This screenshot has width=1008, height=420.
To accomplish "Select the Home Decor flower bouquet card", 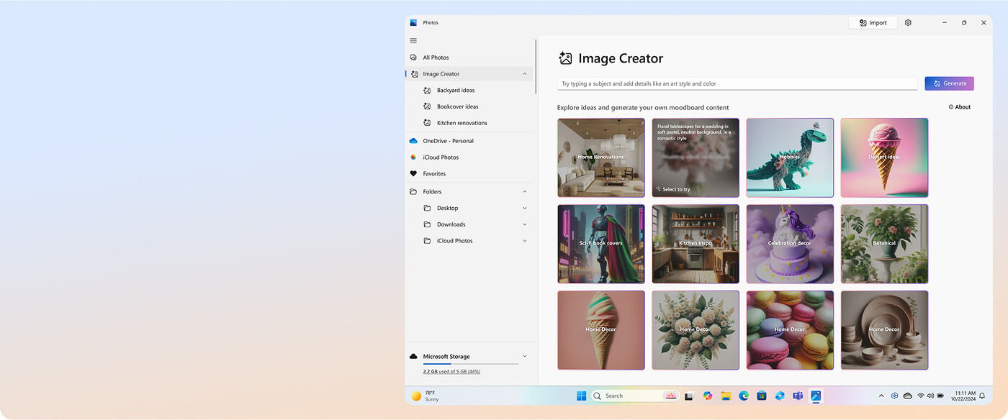I will [696, 330].
